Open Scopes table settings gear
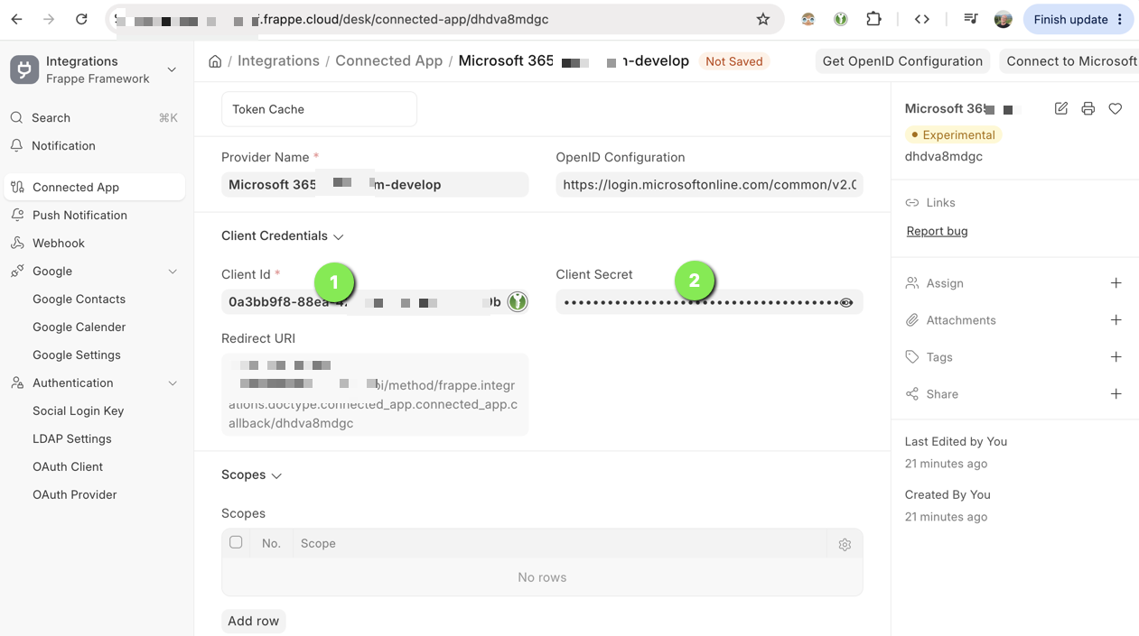Screen dimensions: 1139x636 pos(845,545)
